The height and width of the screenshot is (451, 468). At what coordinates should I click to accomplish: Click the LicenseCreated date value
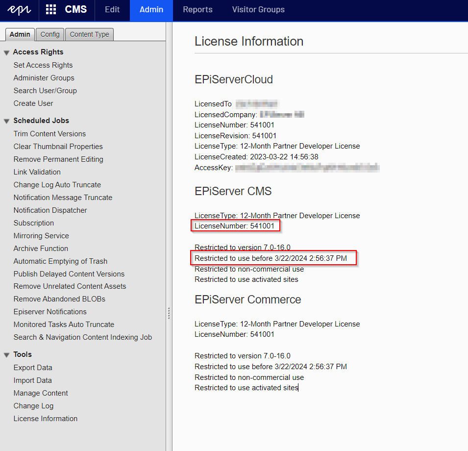click(284, 157)
